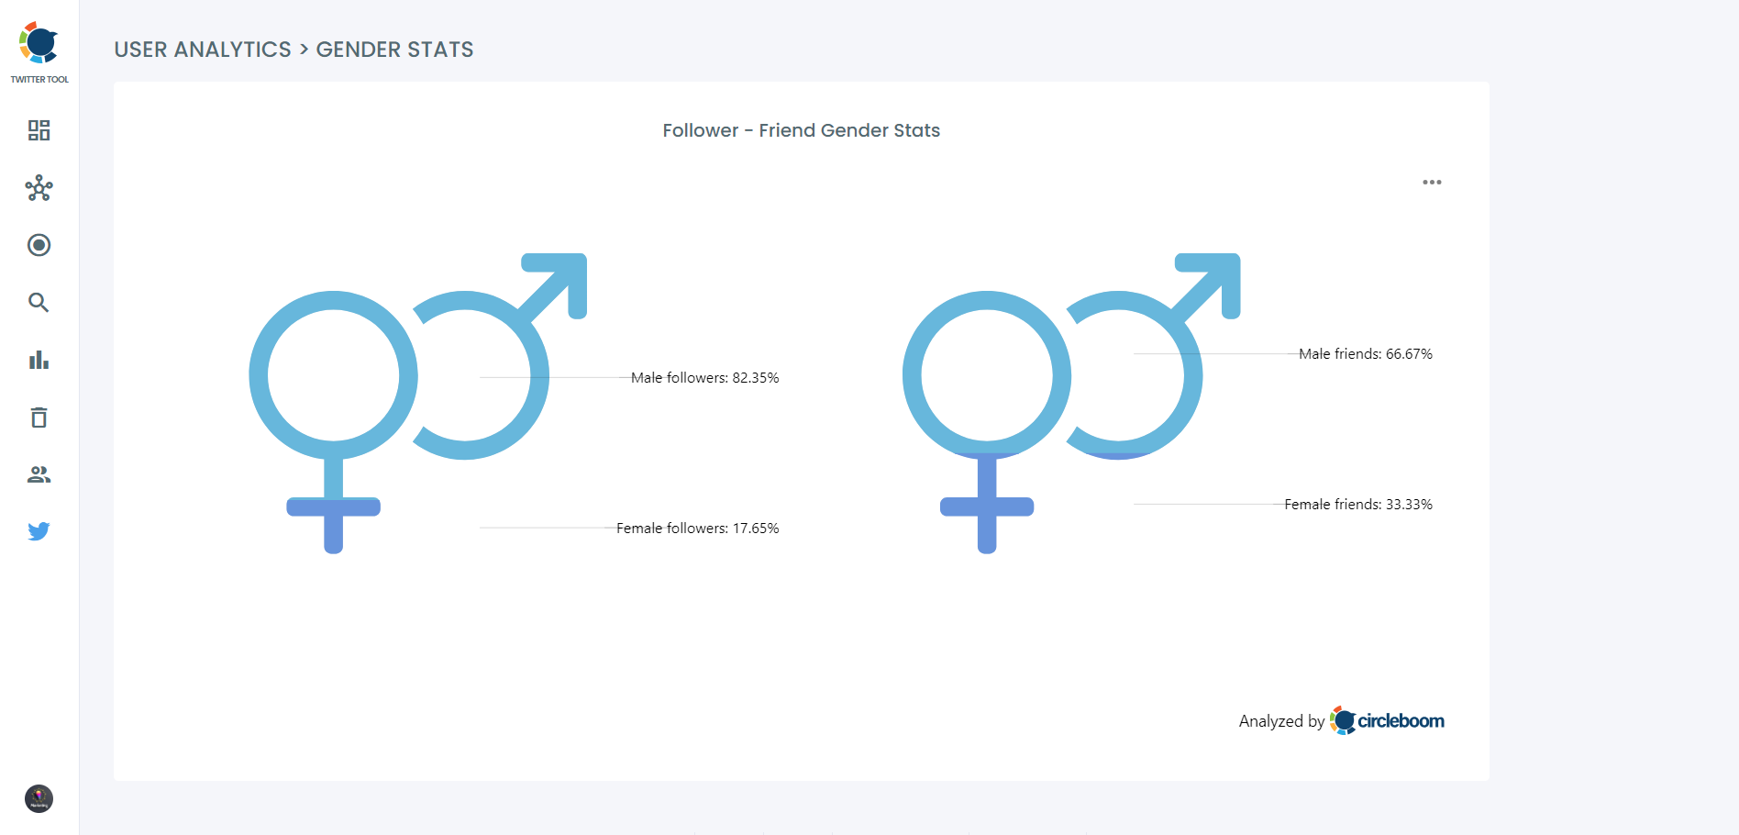The width and height of the screenshot is (1739, 835).
Task: Click the Circleboom logo next to 'Analyzed by'
Action: [x=1343, y=720]
